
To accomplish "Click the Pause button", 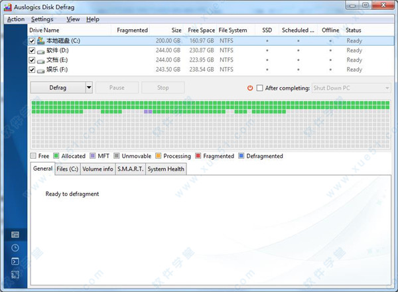I will click(117, 88).
